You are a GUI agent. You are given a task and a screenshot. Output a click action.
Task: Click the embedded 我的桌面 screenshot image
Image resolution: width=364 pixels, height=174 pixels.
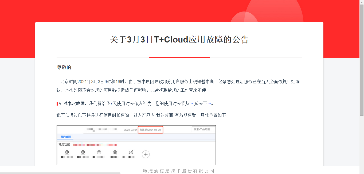[x=136, y=145]
